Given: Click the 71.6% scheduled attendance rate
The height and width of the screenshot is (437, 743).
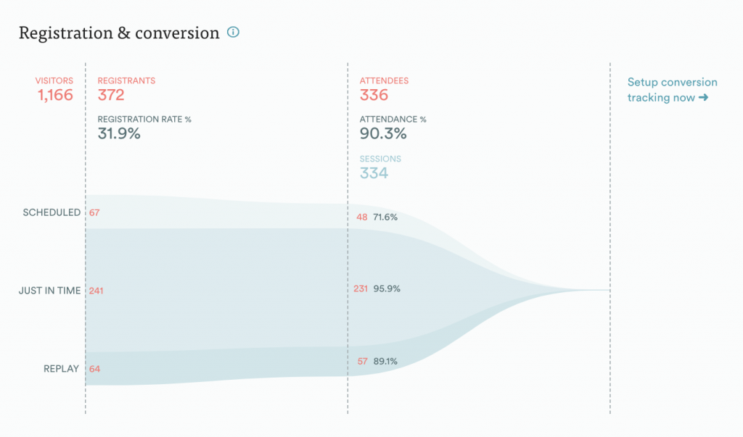Looking at the screenshot, I should click(x=385, y=217).
